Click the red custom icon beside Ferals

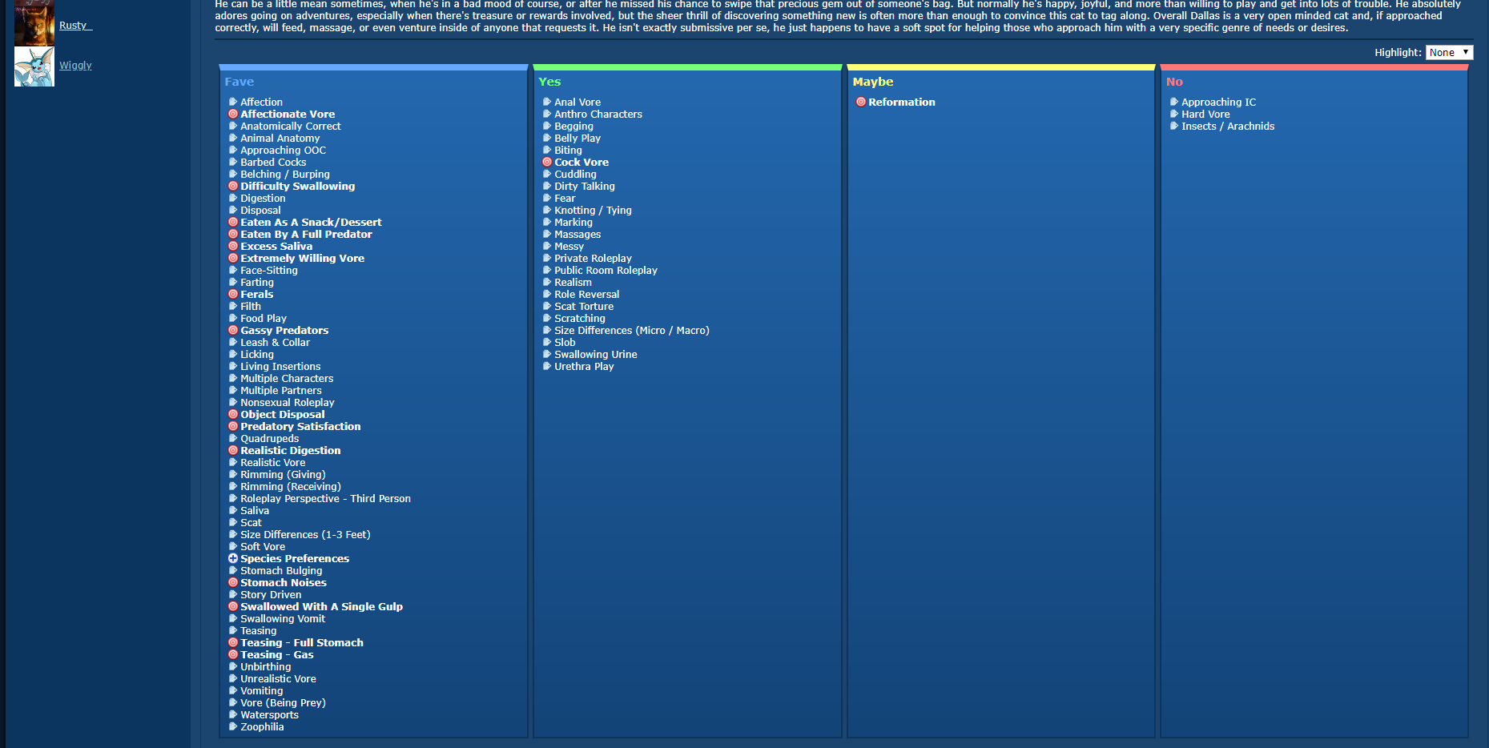pos(233,294)
